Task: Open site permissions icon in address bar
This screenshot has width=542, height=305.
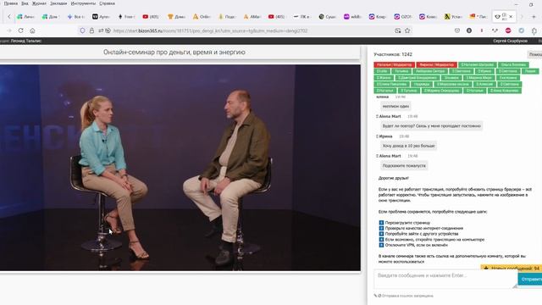Action: click(x=101, y=30)
